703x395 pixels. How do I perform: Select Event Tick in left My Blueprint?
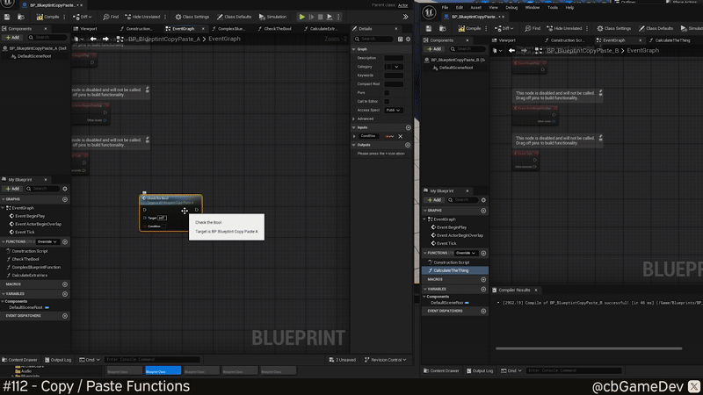point(25,232)
